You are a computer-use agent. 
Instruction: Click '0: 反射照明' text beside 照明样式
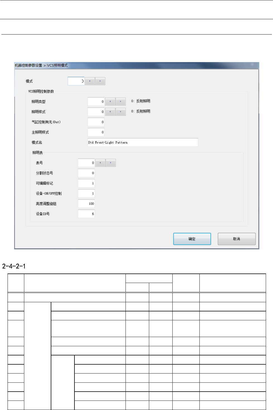pyautogui.click(x=141, y=111)
